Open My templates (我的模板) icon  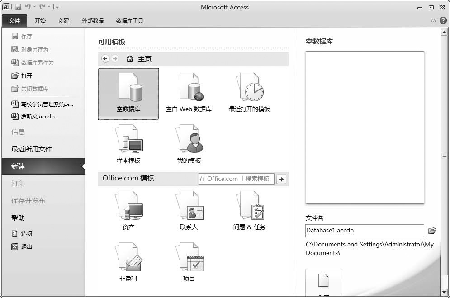tap(189, 144)
